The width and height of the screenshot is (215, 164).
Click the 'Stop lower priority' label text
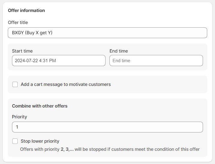pos(40,141)
